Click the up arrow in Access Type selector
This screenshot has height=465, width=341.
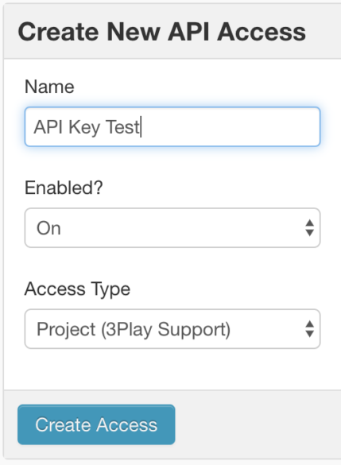click(309, 324)
